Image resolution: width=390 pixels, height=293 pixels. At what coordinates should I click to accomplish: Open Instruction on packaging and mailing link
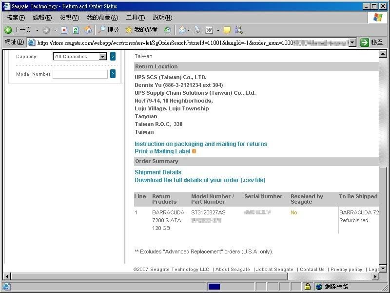click(x=201, y=144)
